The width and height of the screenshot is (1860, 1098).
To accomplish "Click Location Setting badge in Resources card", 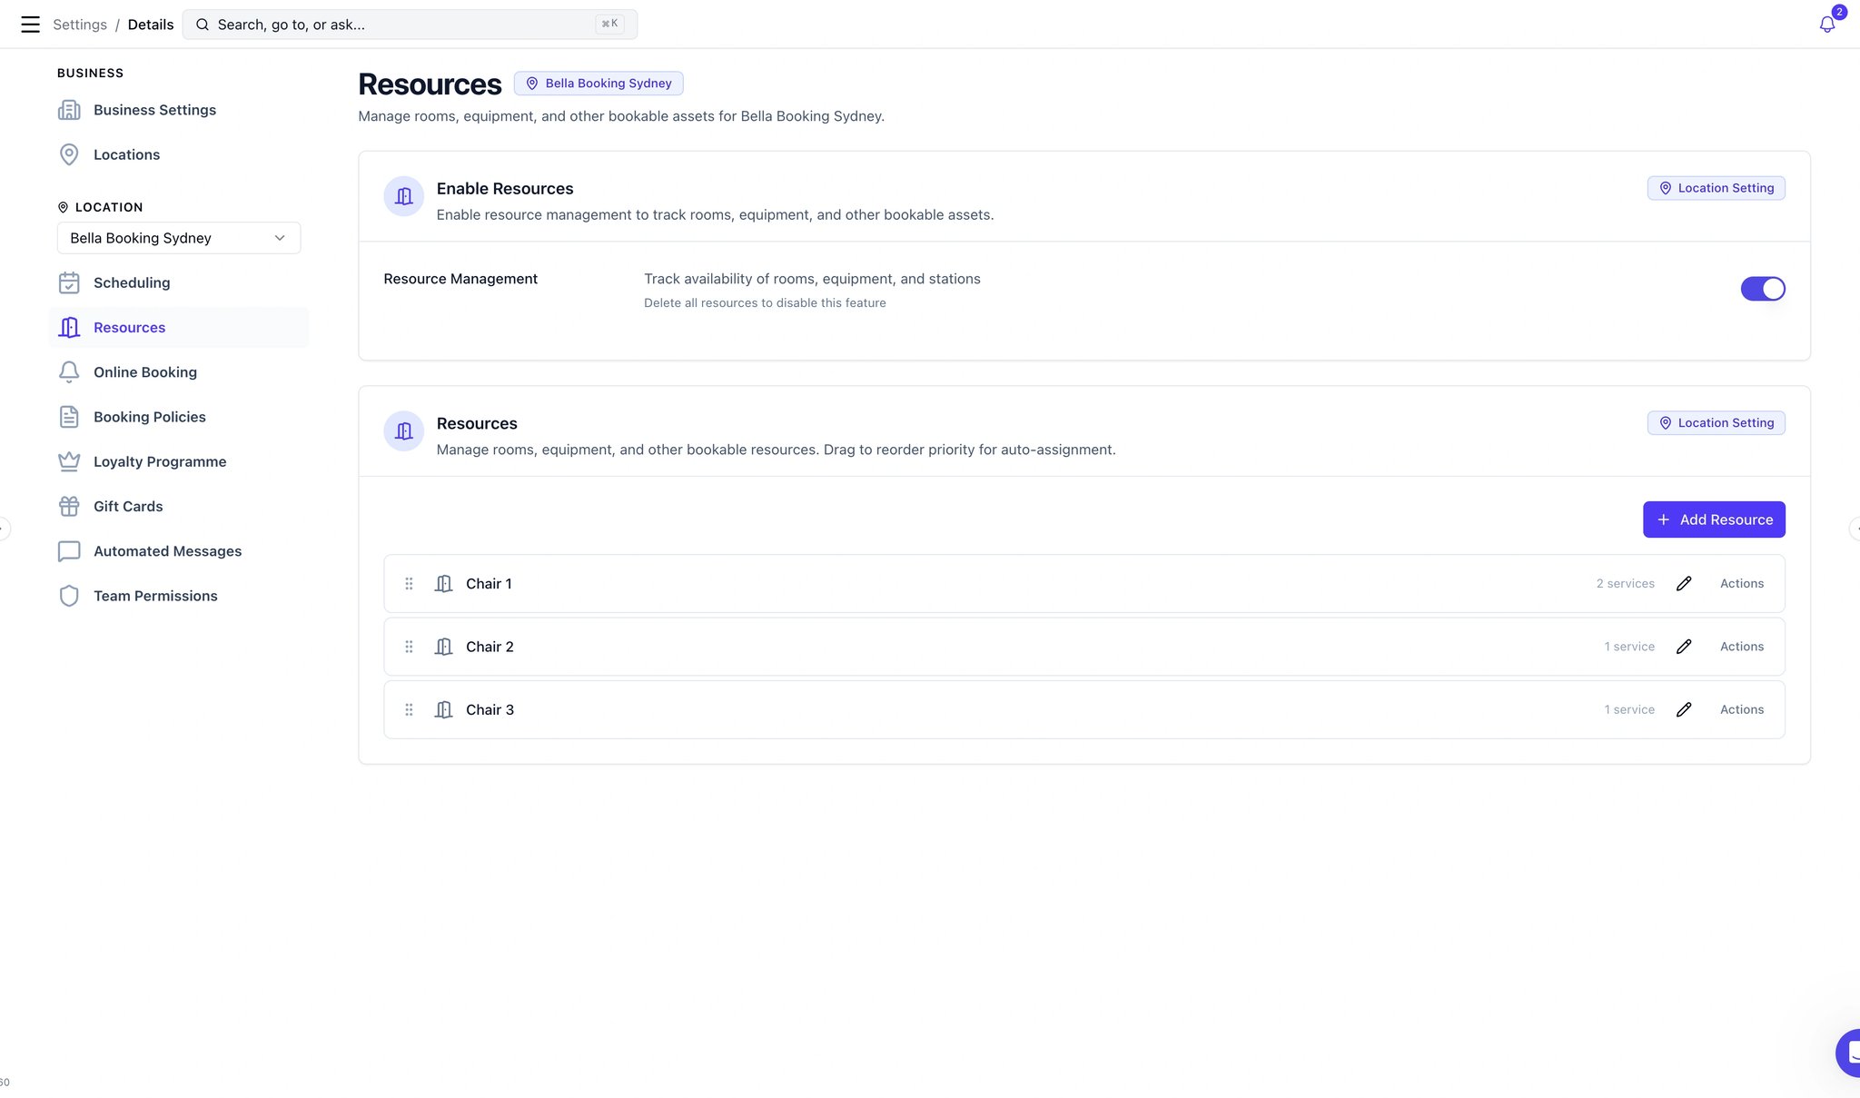I will click(1716, 423).
